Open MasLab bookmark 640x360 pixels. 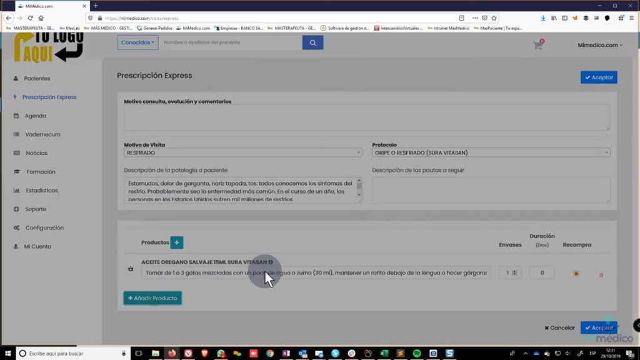coord(69,28)
